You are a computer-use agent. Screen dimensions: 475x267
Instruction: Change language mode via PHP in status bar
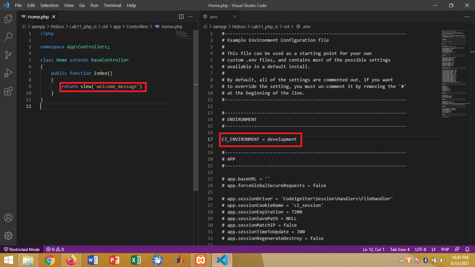point(445,249)
